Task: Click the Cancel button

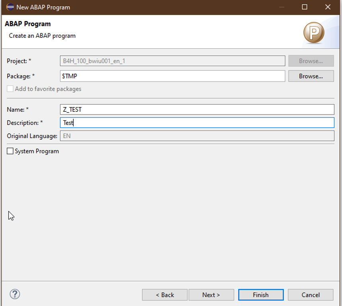Action: [x=311, y=295]
